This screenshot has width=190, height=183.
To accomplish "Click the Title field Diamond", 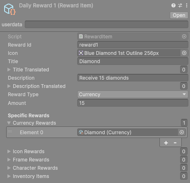I will pos(133,62).
